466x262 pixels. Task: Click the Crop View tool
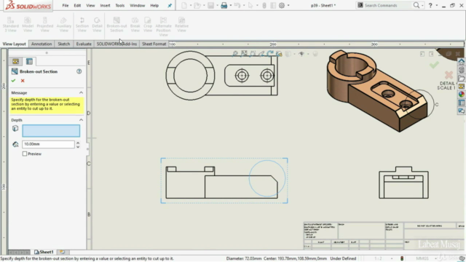tap(148, 25)
